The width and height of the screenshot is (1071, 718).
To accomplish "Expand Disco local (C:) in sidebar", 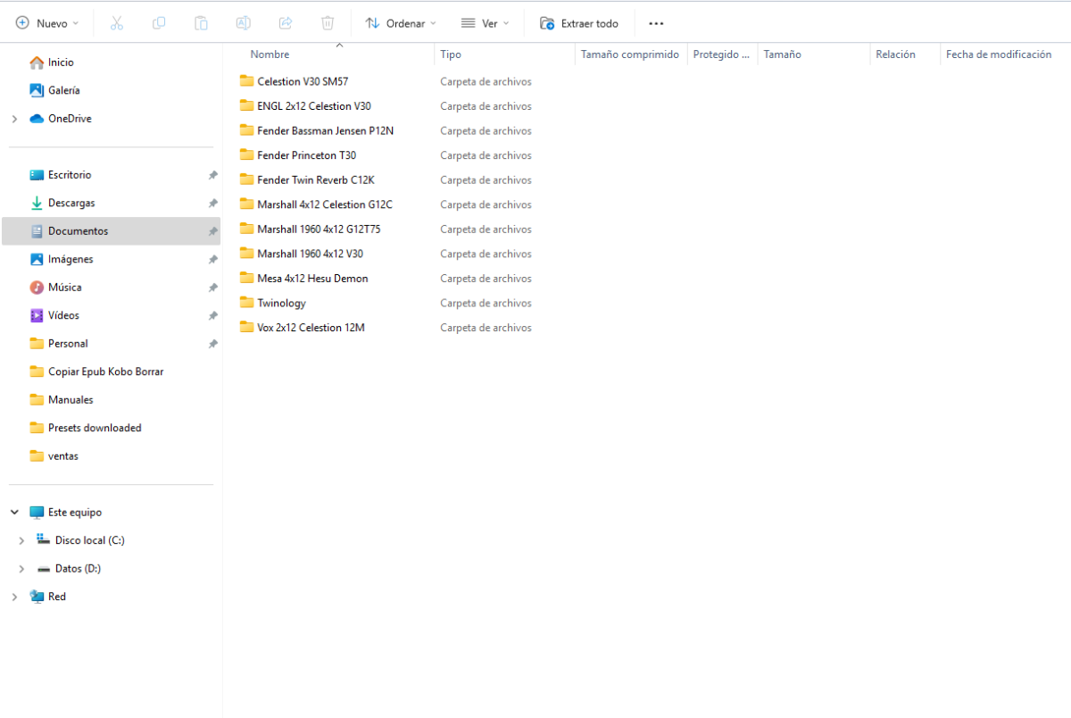I will coord(21,541).
